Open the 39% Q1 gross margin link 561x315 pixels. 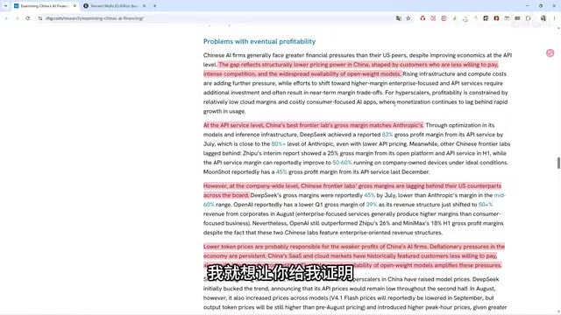(372, 205)
